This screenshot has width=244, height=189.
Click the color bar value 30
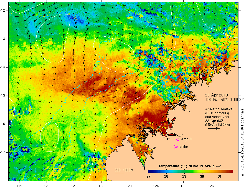(x=202, y=176)
